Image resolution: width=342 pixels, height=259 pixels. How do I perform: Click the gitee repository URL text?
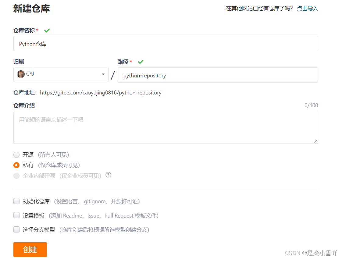[x=101, y=93]
